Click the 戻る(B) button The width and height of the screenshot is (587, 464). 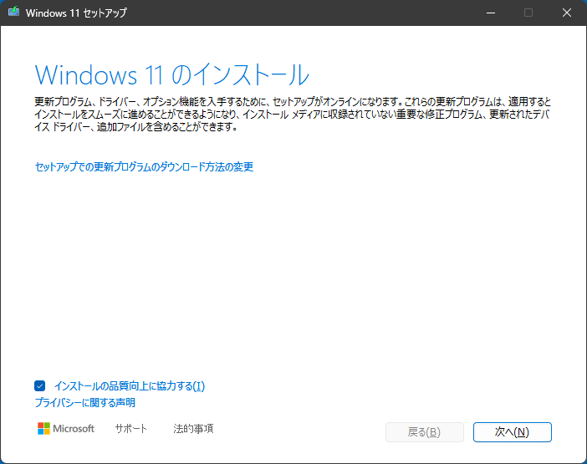[425, 432]
